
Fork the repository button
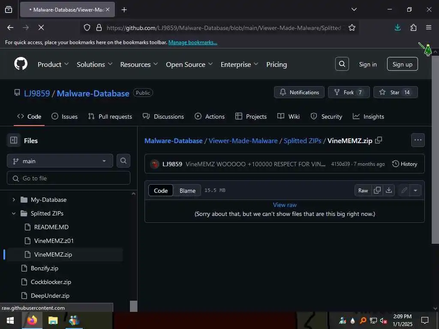[x=349, y=92]
